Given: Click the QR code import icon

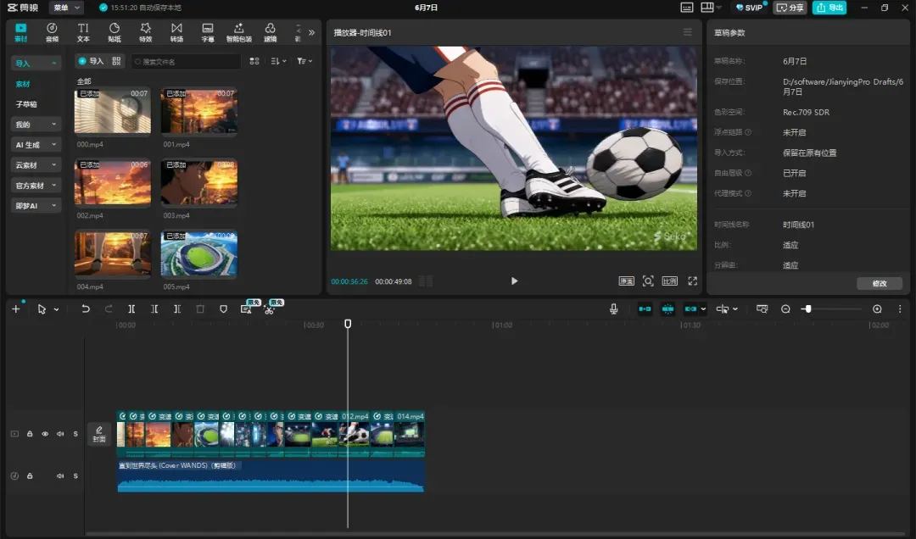Looking at the screenshot, I should 116,61.
